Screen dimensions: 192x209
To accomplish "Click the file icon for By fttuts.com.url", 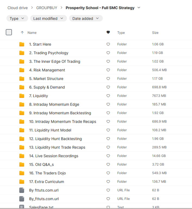I will [x=22, y=190].
